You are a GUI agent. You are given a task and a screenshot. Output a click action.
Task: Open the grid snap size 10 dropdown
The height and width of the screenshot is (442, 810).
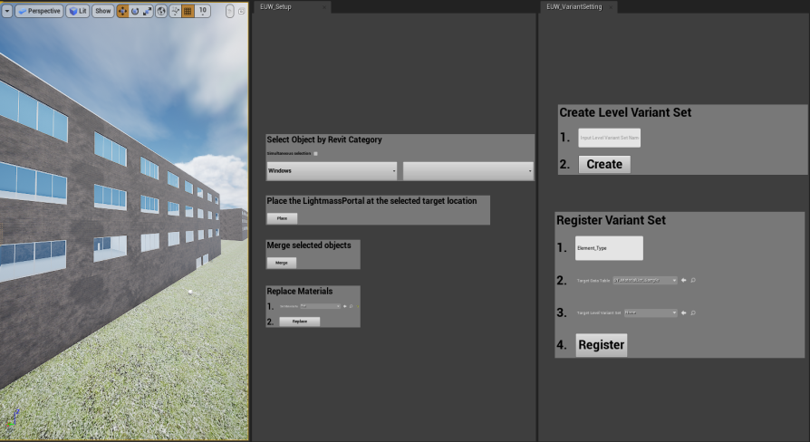tap(203, 11)
